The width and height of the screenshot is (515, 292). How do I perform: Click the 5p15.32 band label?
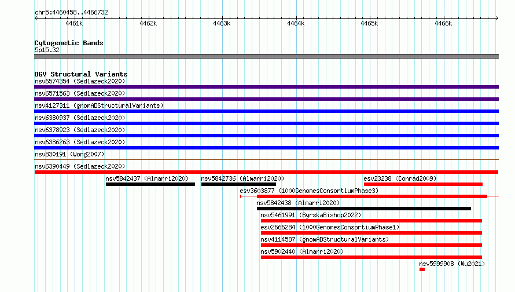[x=47, y=50]
